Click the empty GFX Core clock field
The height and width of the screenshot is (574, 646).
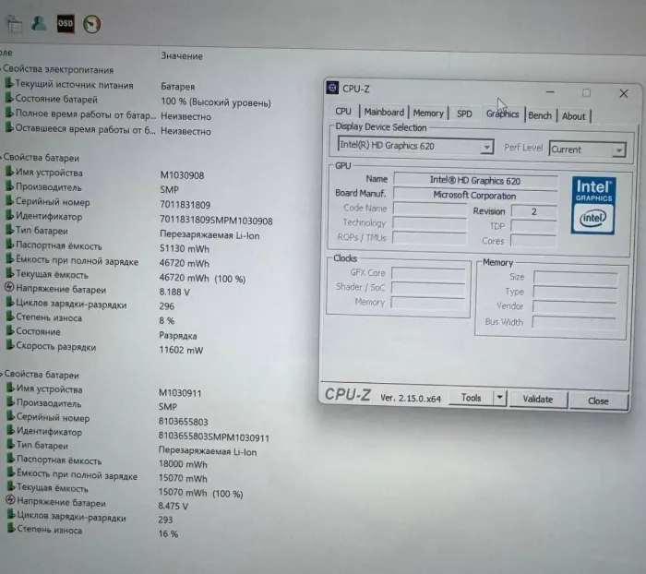[428, 273]
